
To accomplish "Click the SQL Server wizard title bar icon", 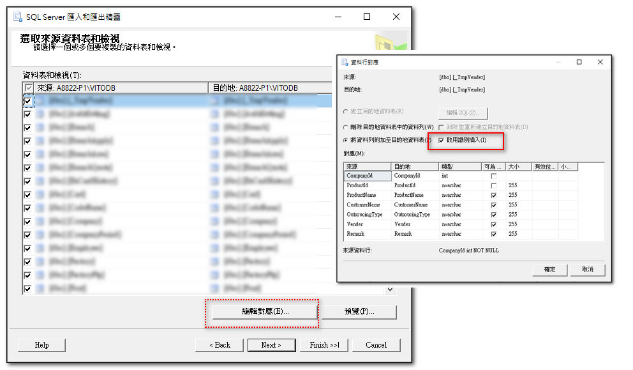I will pos(17,17).
